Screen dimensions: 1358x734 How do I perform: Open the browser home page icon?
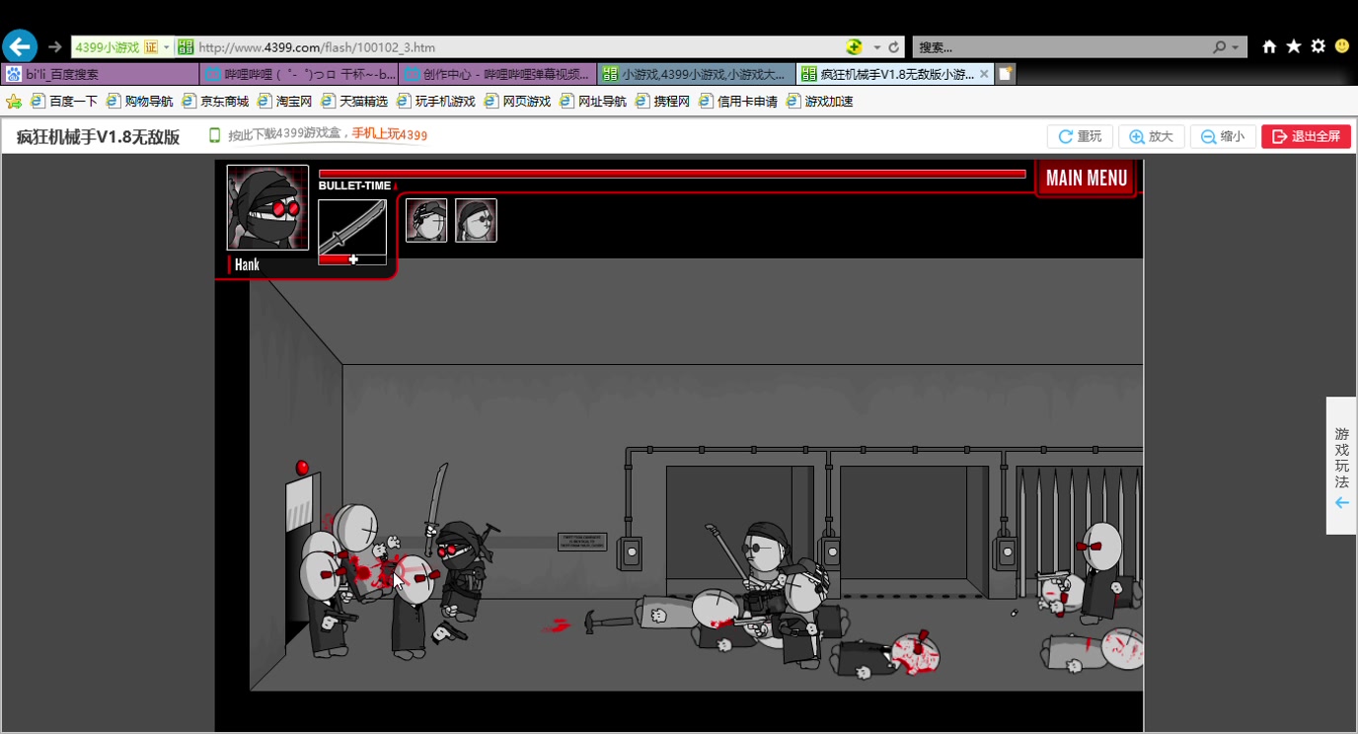pos(1269,46)
